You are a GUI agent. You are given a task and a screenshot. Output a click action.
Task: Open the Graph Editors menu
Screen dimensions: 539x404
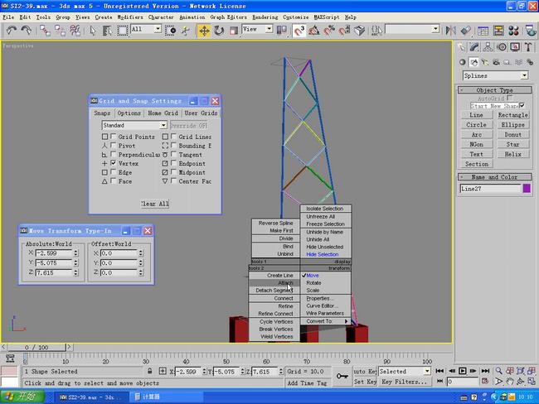tap(229, 17)
